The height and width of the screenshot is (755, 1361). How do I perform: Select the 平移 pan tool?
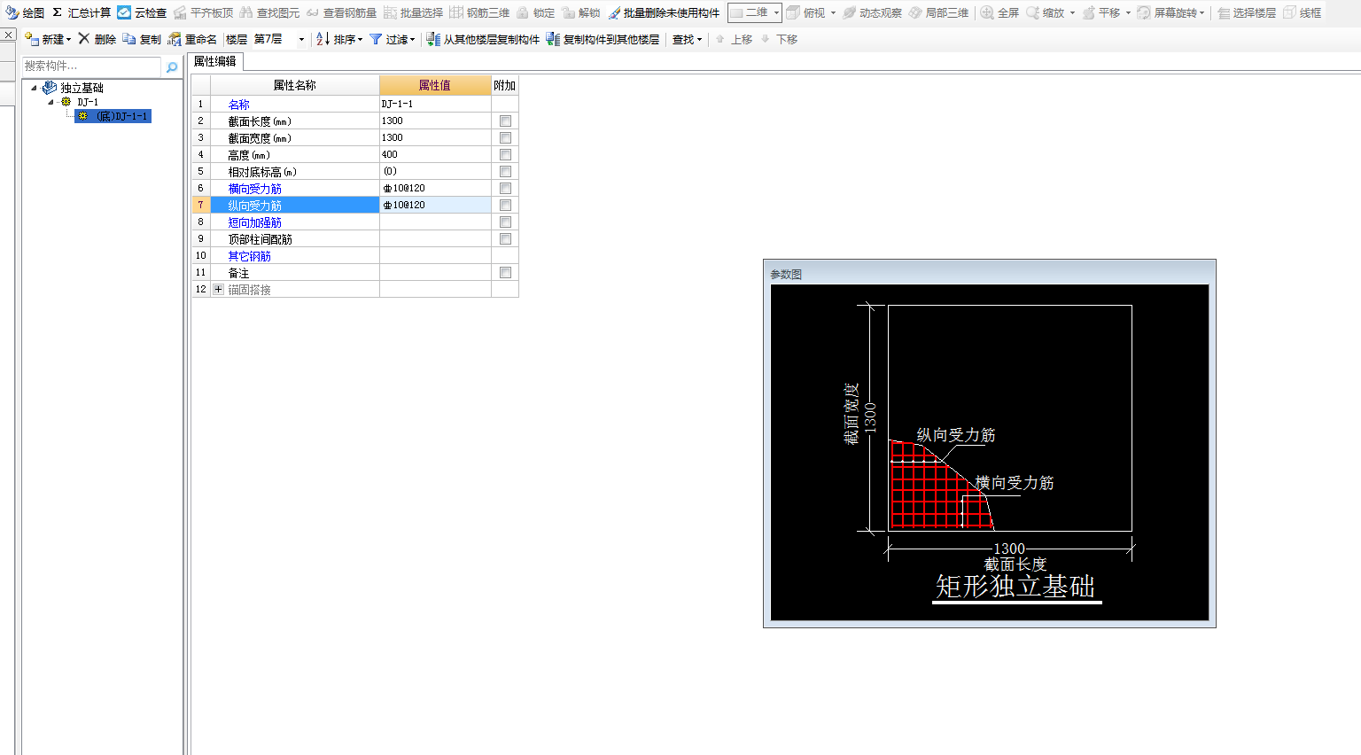1100,12
